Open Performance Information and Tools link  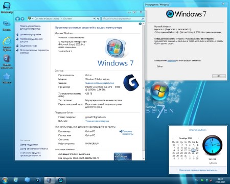30,154
